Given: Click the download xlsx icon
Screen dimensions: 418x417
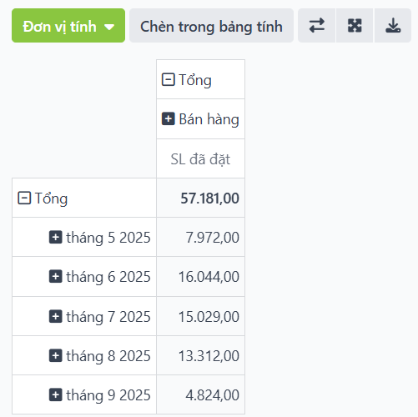Looking at the screenshot, I should (393, 26).
